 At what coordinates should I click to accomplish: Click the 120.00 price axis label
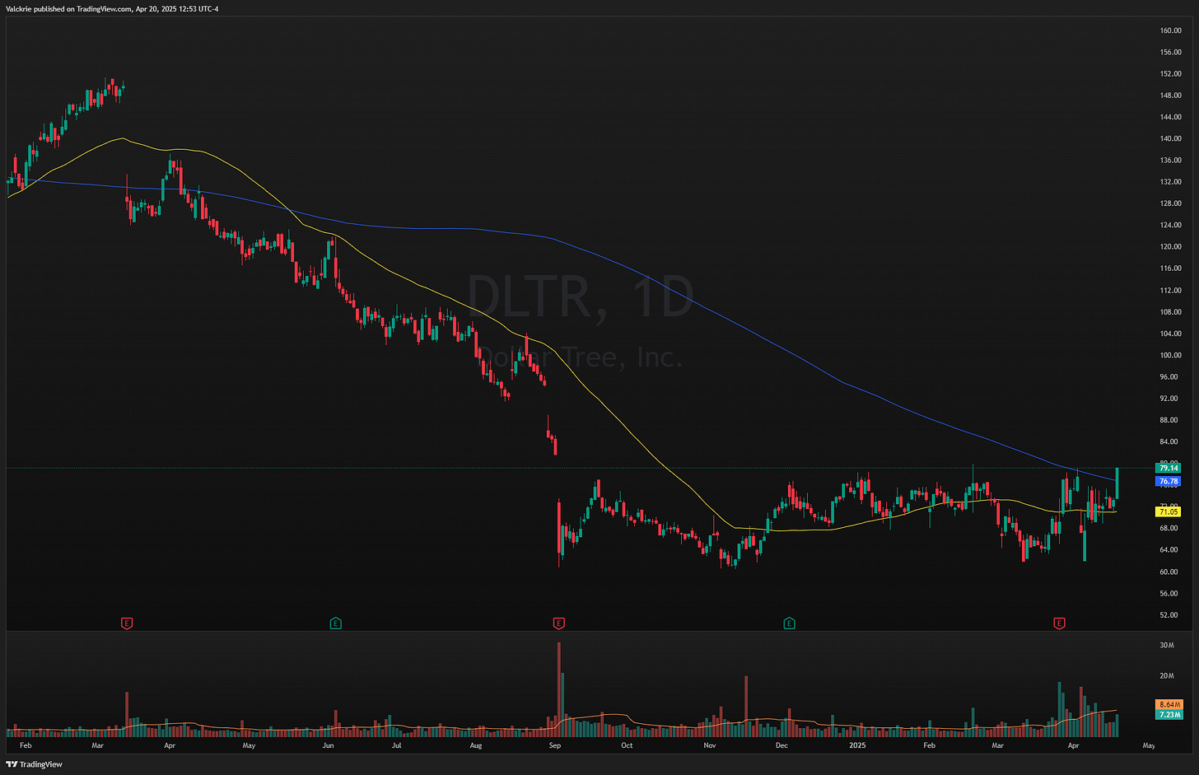coord(1170,246)
